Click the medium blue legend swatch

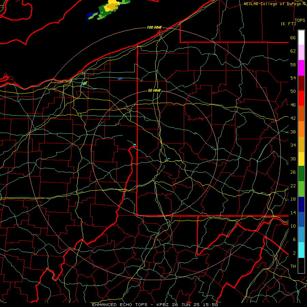pos(301,219)
